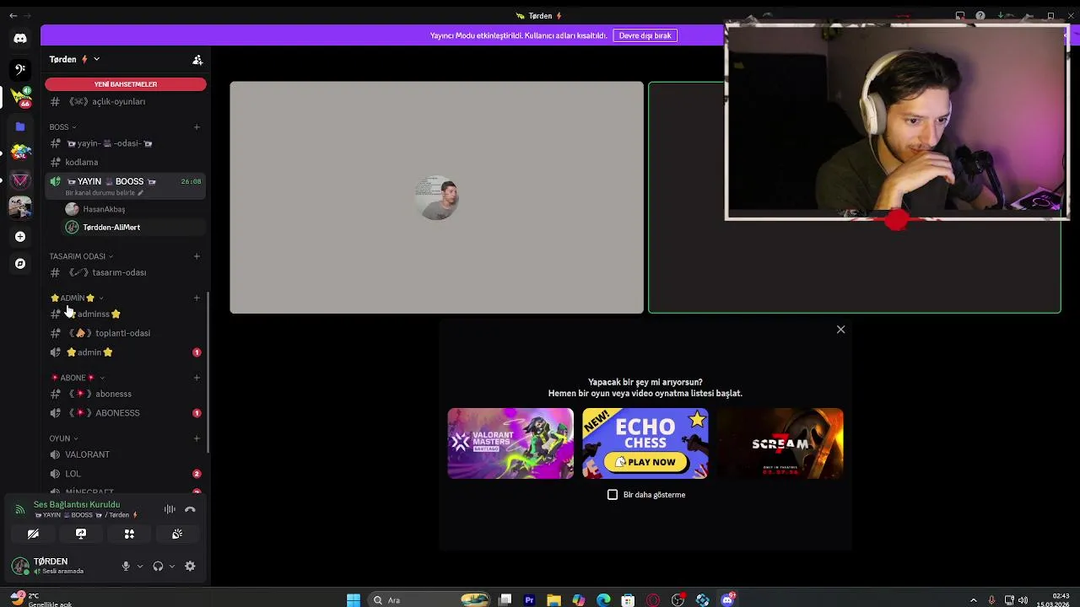Screen dimensions: 1080x607
Task: Open microphone input options arrow
Action: point(140,567)
